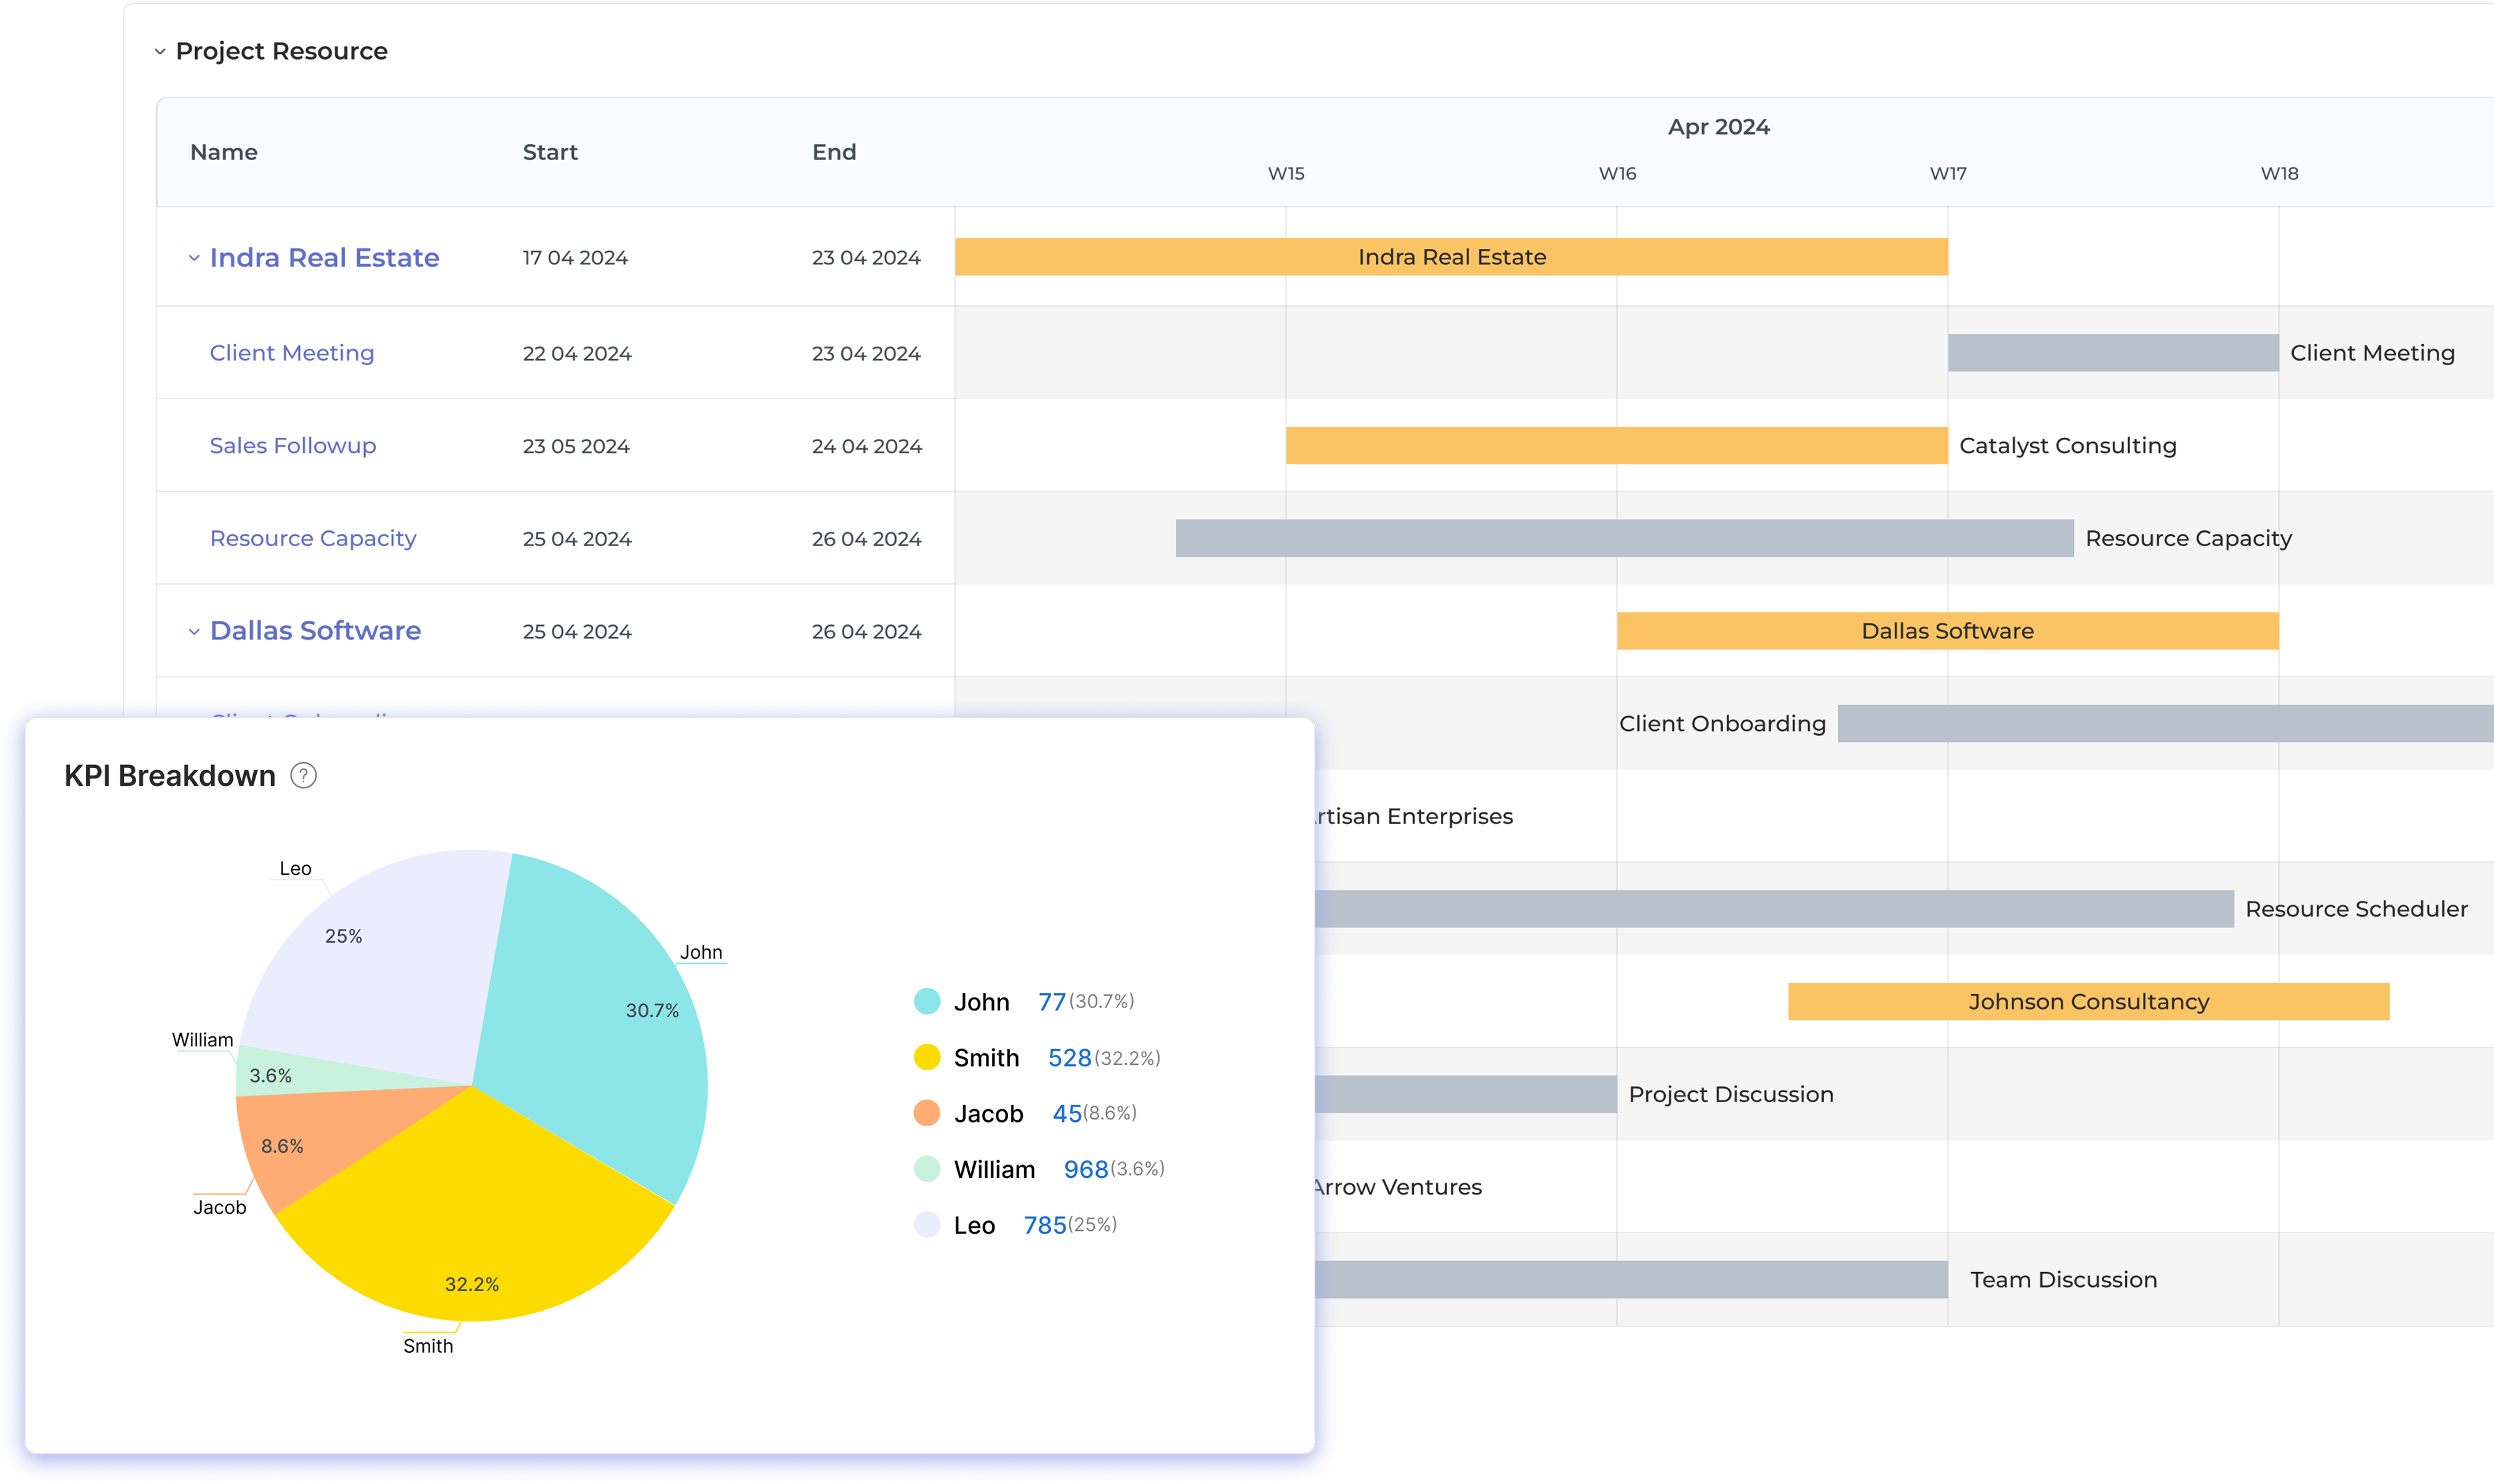Collapse the Dallas Software project row
Viewport: 2494px width, 1484px height.
[x=193, y=630]
